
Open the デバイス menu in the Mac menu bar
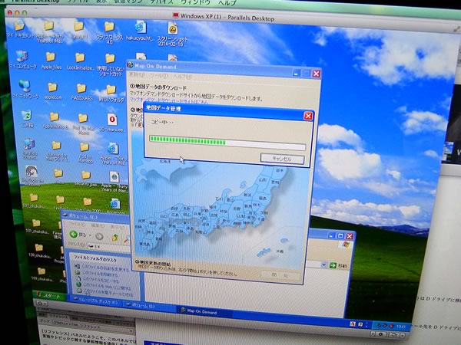tap(161, 2)
